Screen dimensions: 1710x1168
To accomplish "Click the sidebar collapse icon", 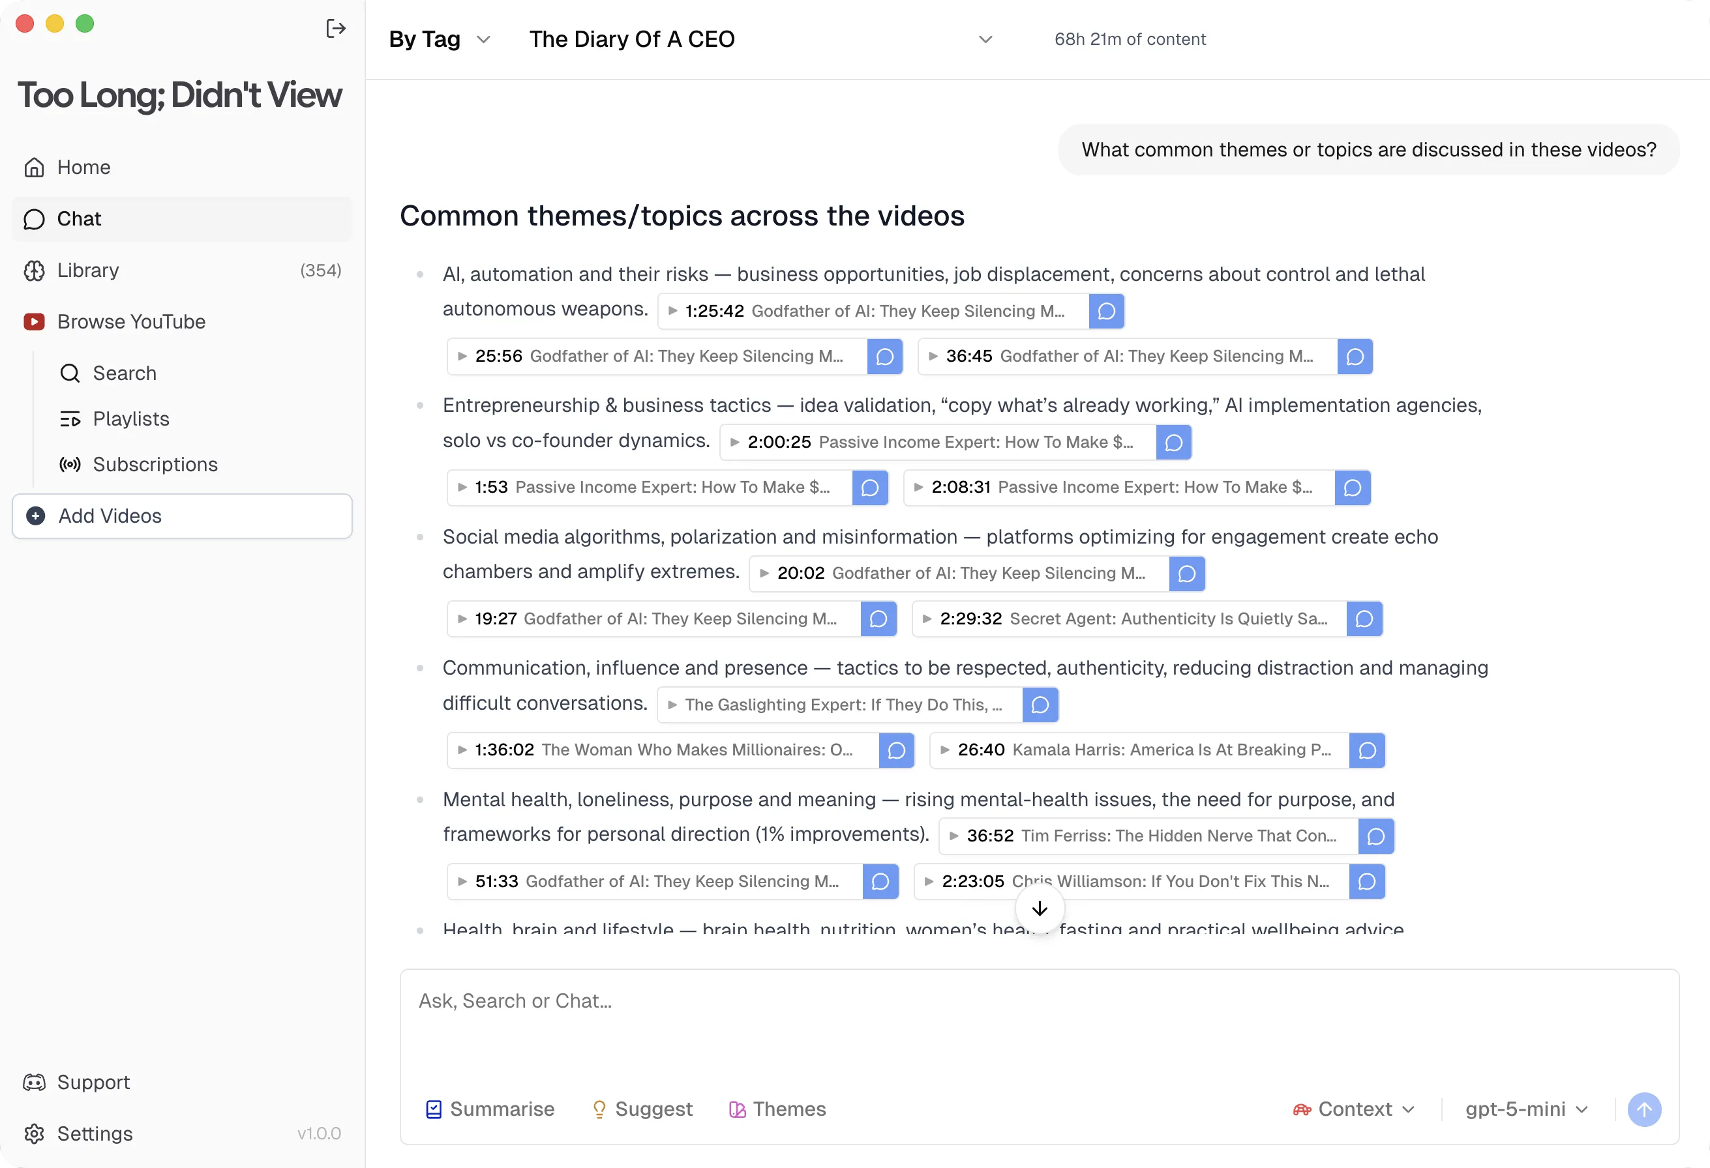I will [x=335, y=29].
